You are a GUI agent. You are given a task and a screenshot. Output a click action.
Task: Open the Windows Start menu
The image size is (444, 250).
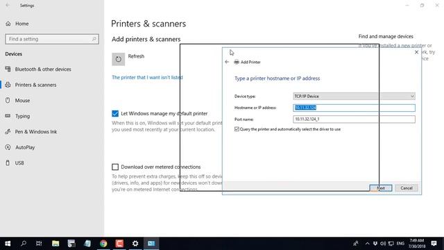click(8, 244)
